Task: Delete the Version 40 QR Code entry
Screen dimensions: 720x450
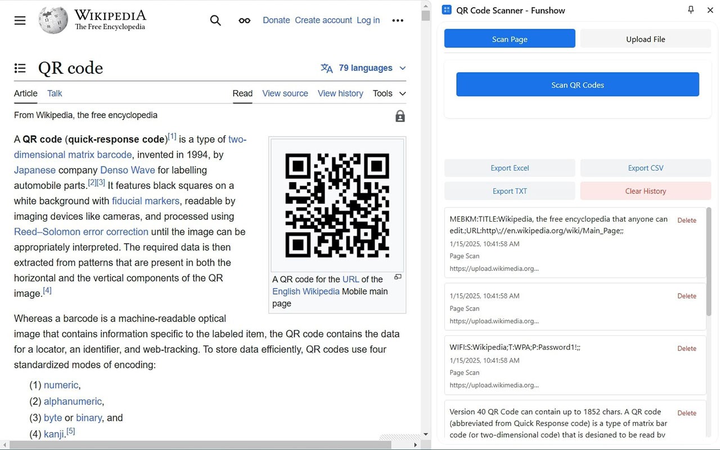Action: 687,412
